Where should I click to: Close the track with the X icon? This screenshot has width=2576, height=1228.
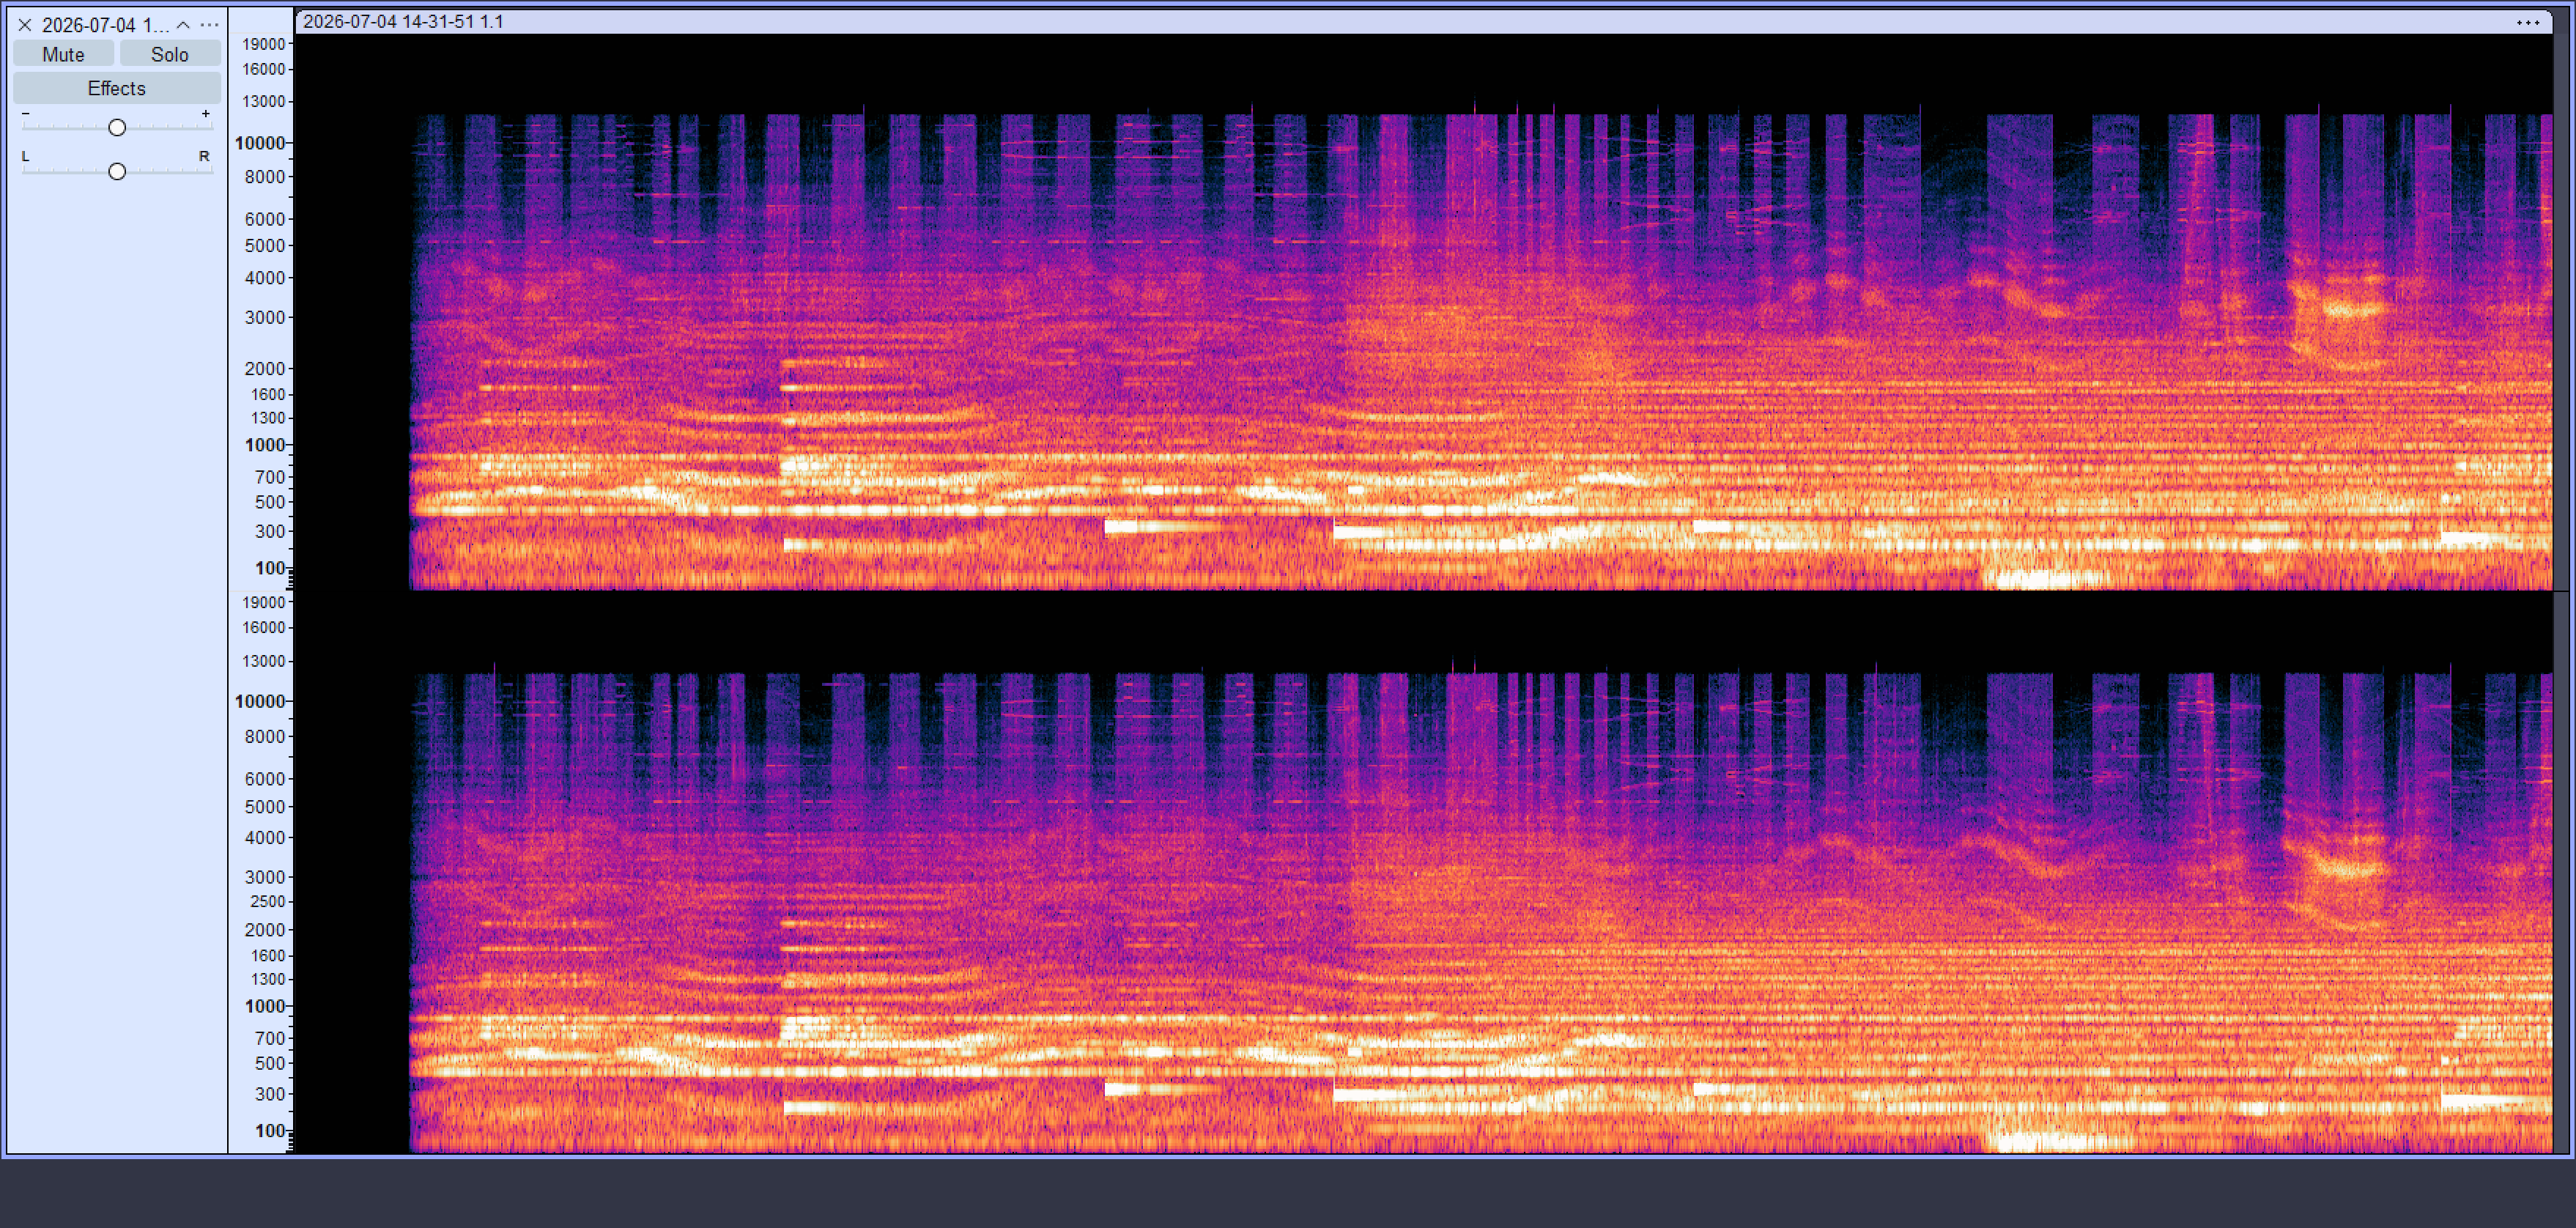(x=25, y=25)
